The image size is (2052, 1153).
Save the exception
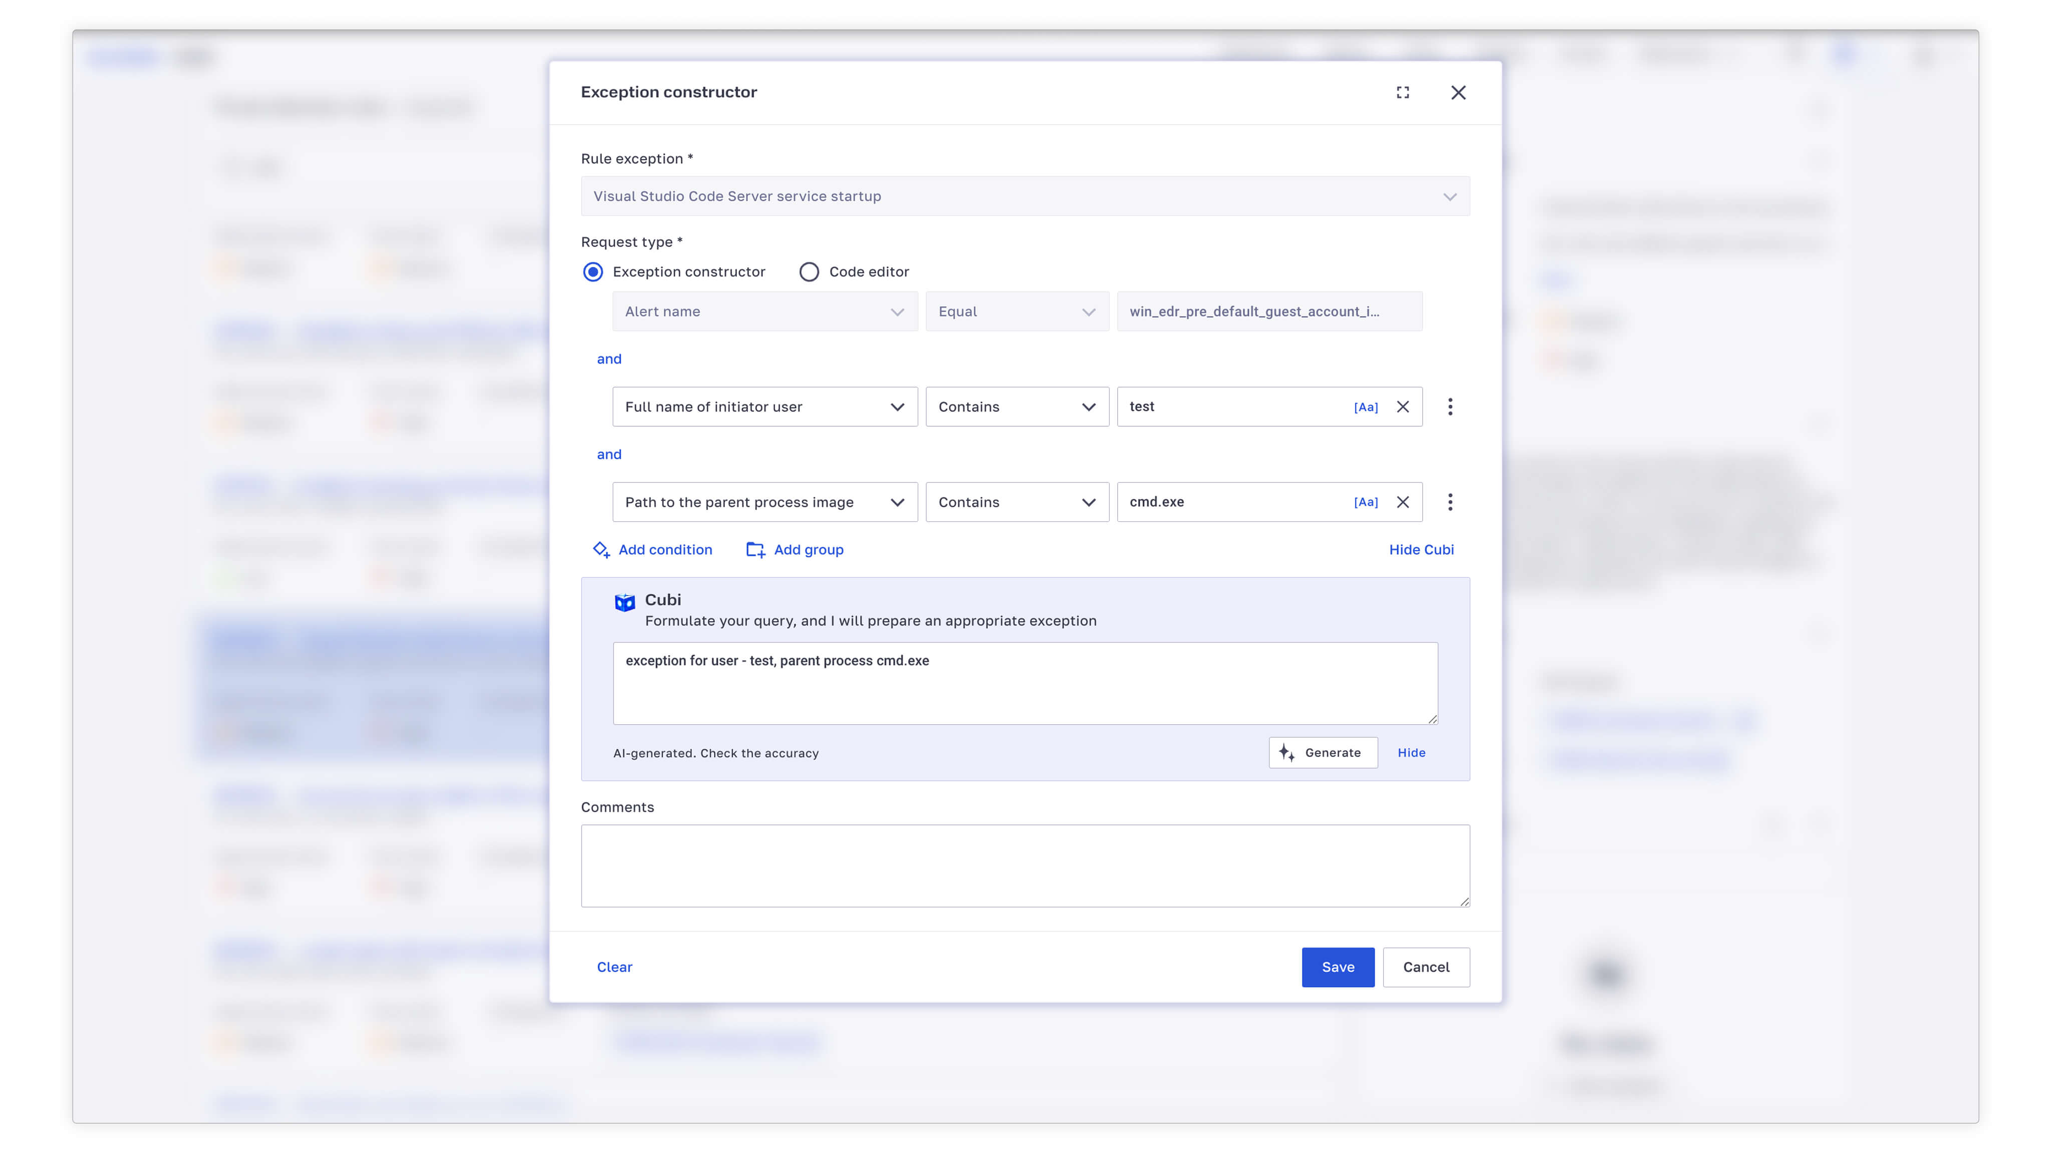[1338, 967]
